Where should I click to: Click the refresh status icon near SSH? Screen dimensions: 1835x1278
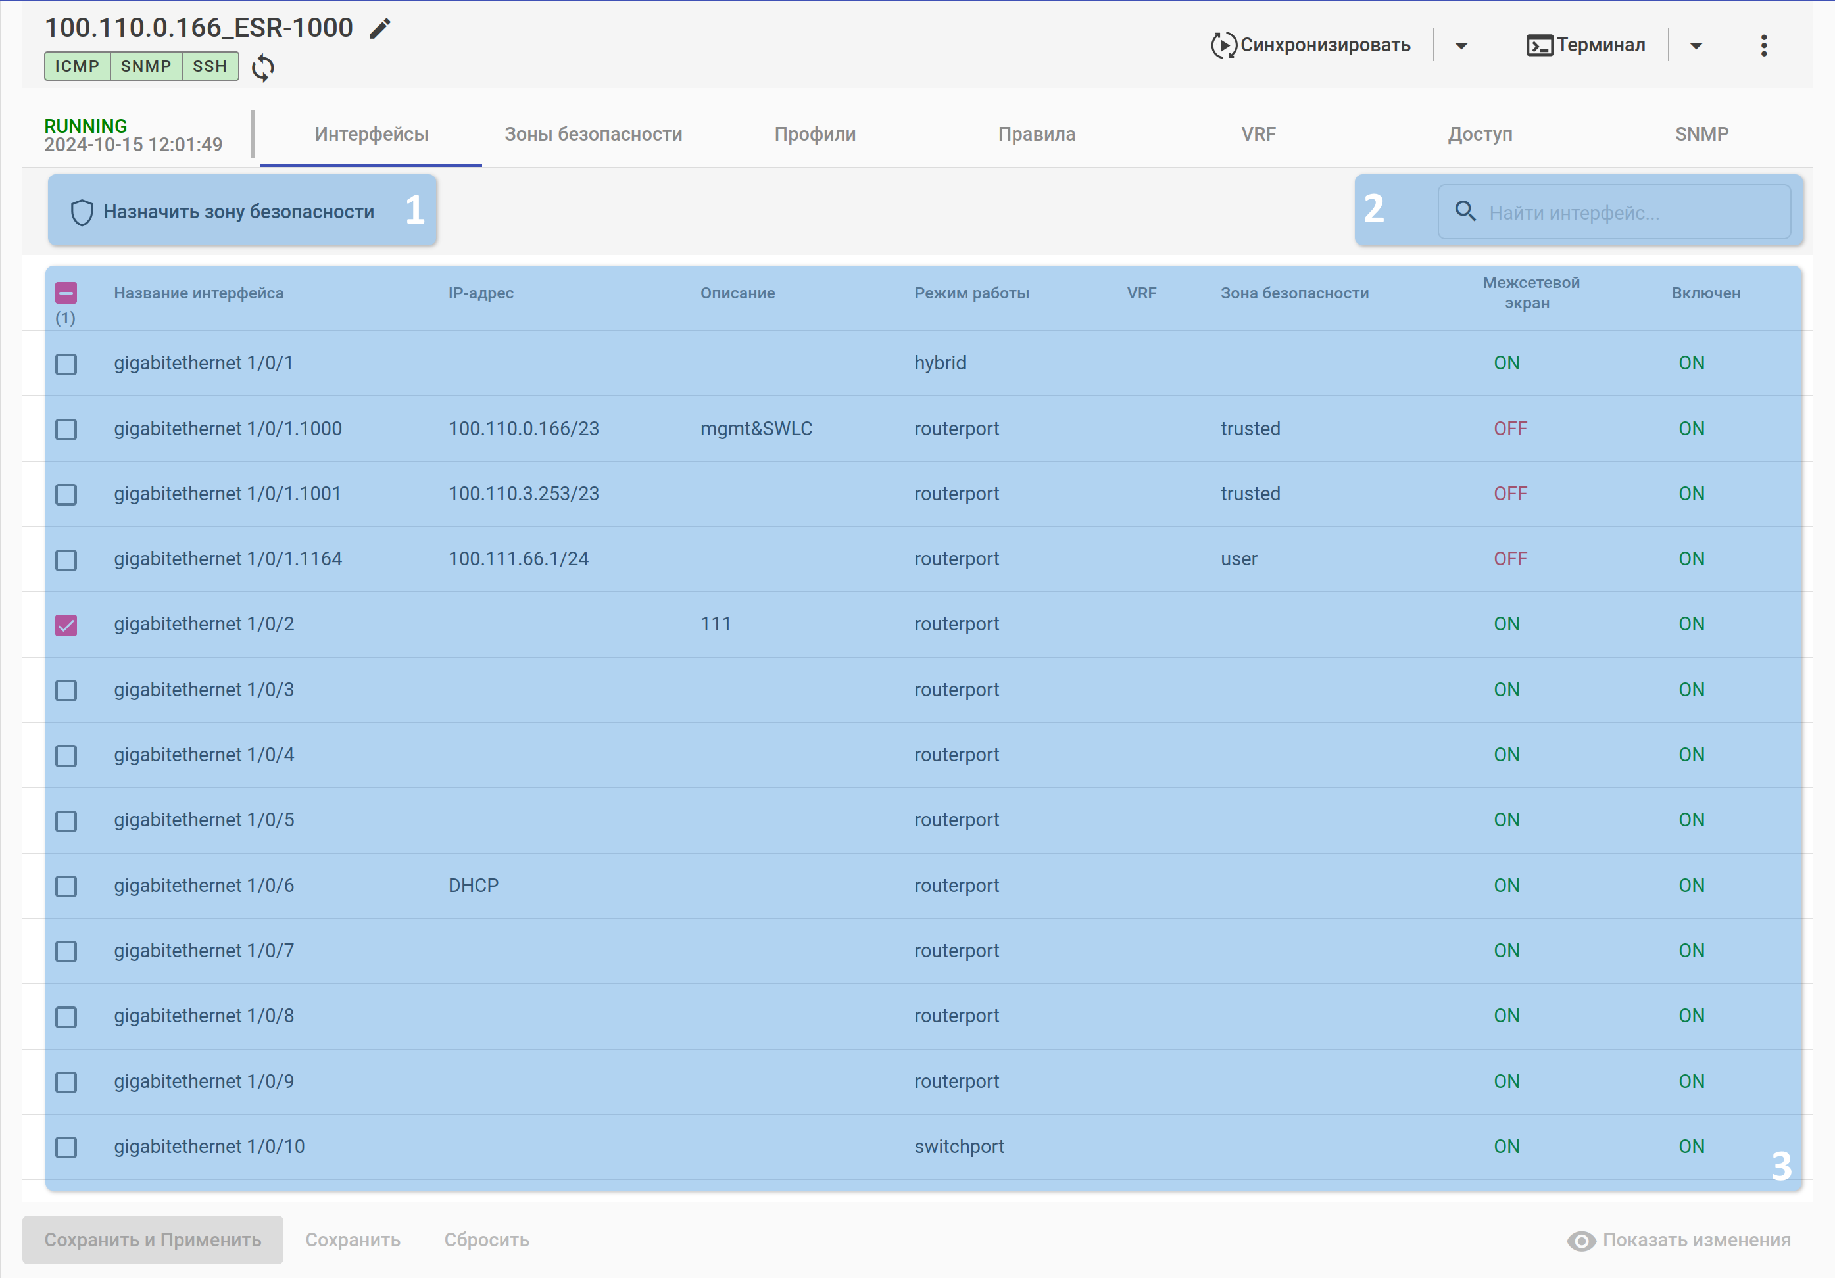click(263, 68)
